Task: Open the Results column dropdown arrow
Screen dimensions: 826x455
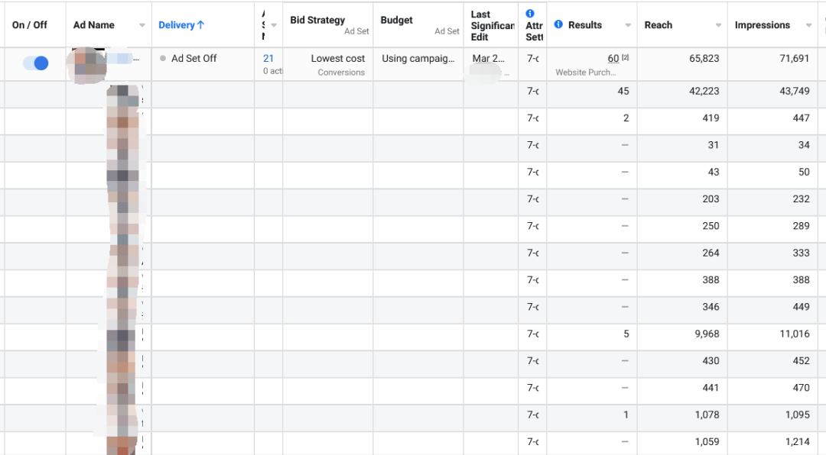Action: [628, 26]
